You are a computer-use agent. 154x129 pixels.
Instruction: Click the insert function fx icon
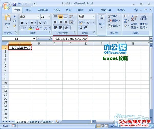click(50, 39)
